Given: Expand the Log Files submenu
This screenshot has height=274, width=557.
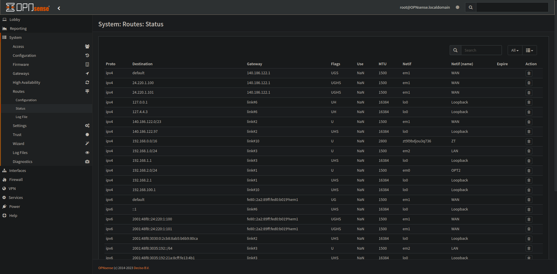Looking at the screenshot, I should 46,153.
